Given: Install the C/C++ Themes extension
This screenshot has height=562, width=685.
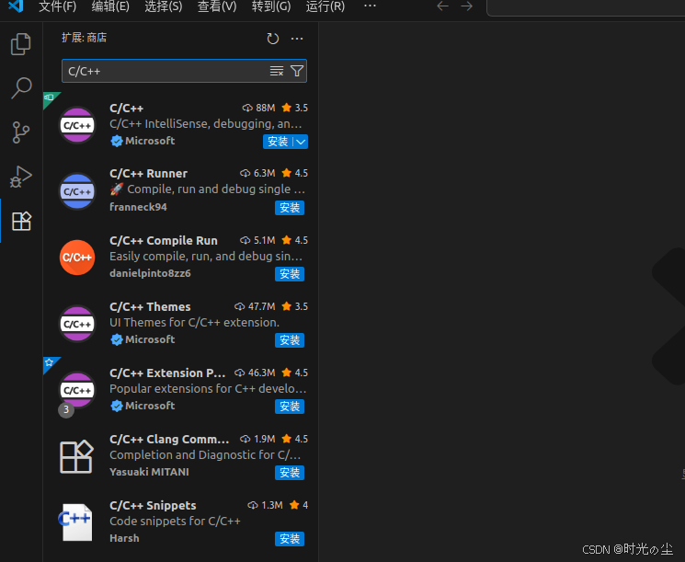Looking at the screenshot, I should tap(290, 340).
